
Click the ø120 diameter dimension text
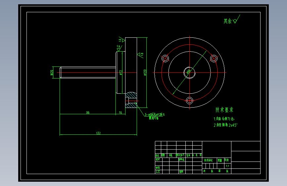point(145,72)
